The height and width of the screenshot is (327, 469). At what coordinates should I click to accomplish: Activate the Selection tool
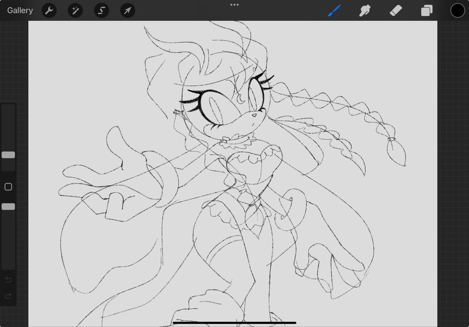(101, 11)
